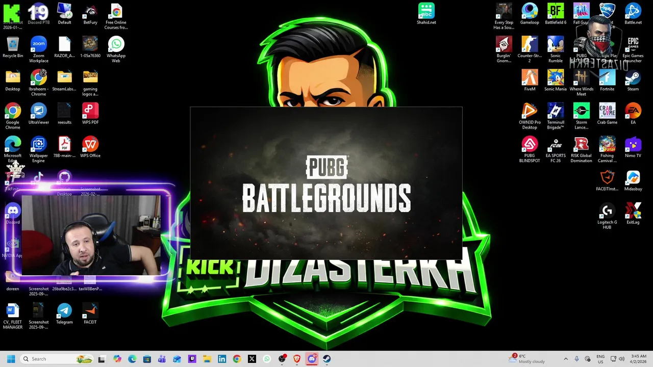This screenshot has width=653, height=367.
Task: Open X app from the taskbar
Action: [x=252, y=359]
